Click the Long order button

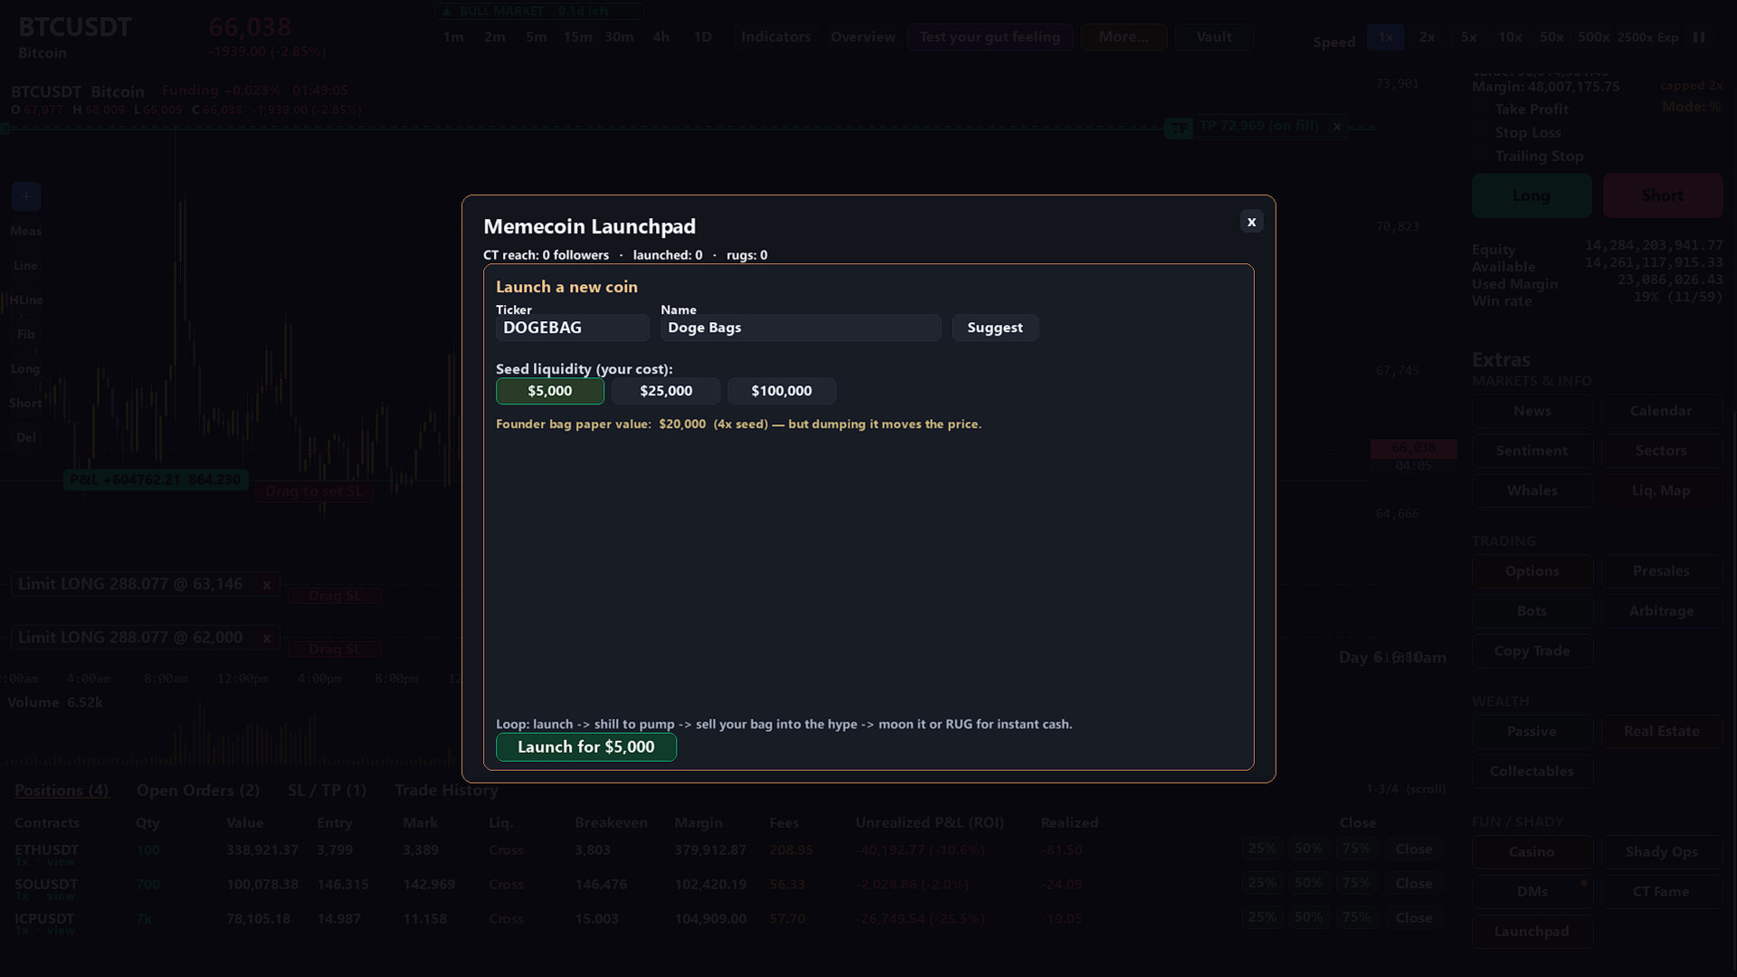point(1532,195)
